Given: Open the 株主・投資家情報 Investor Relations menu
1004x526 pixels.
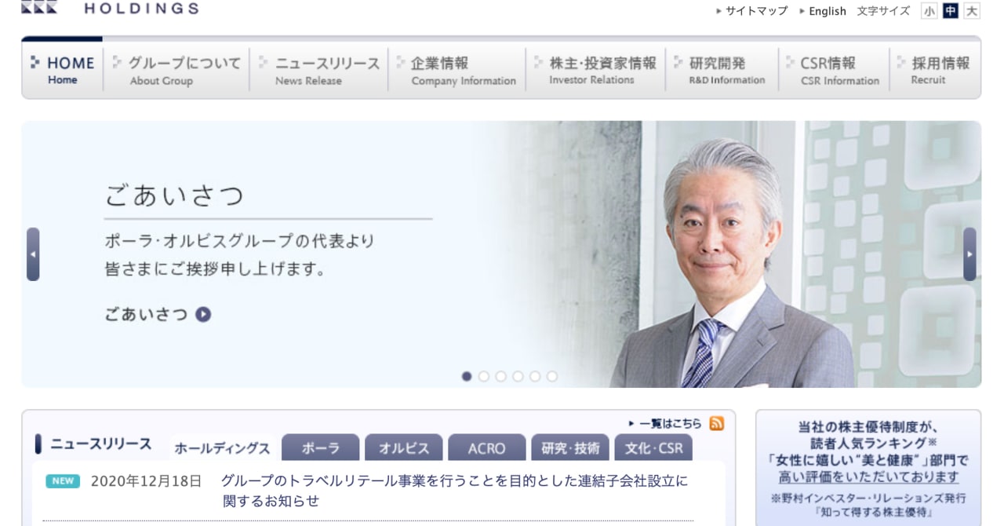Looking at the screenshot, I should pos(595,70).
